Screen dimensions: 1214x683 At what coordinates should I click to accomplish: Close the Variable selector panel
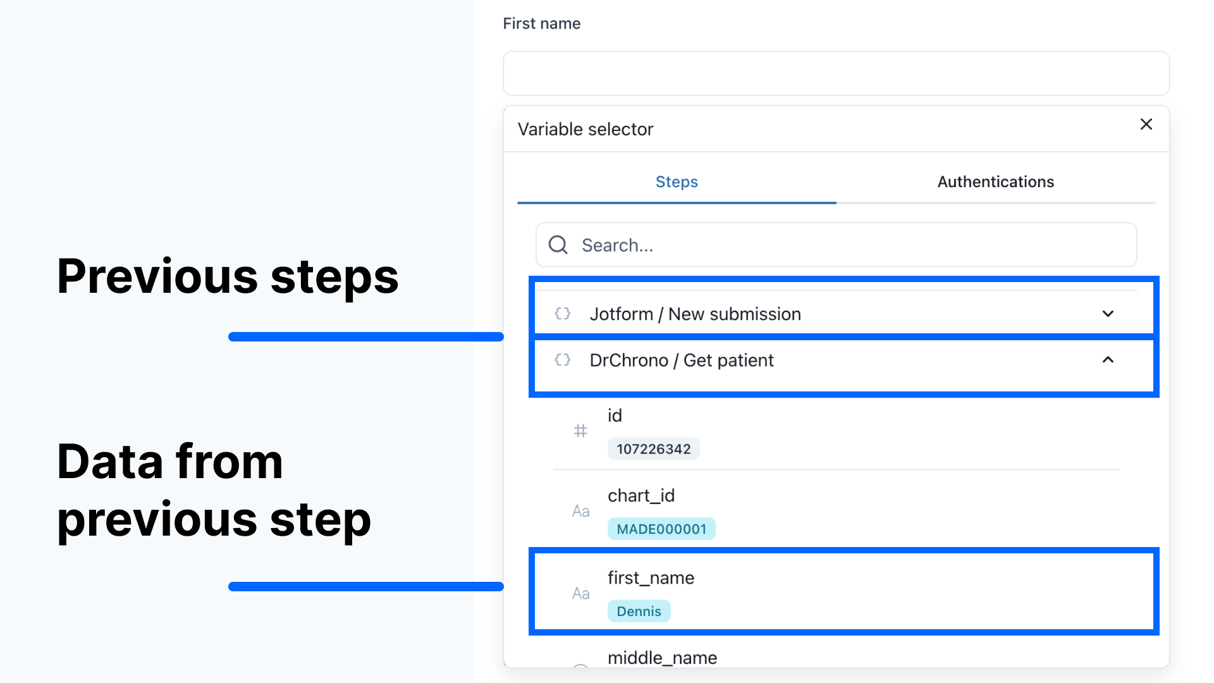point(1146,124)
